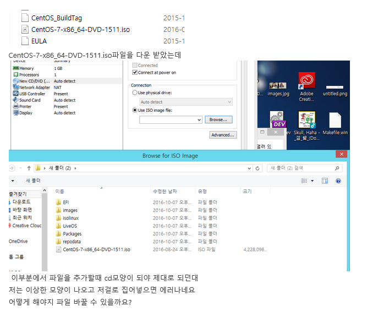Select the repodata folder name

[x=72, y=242]
